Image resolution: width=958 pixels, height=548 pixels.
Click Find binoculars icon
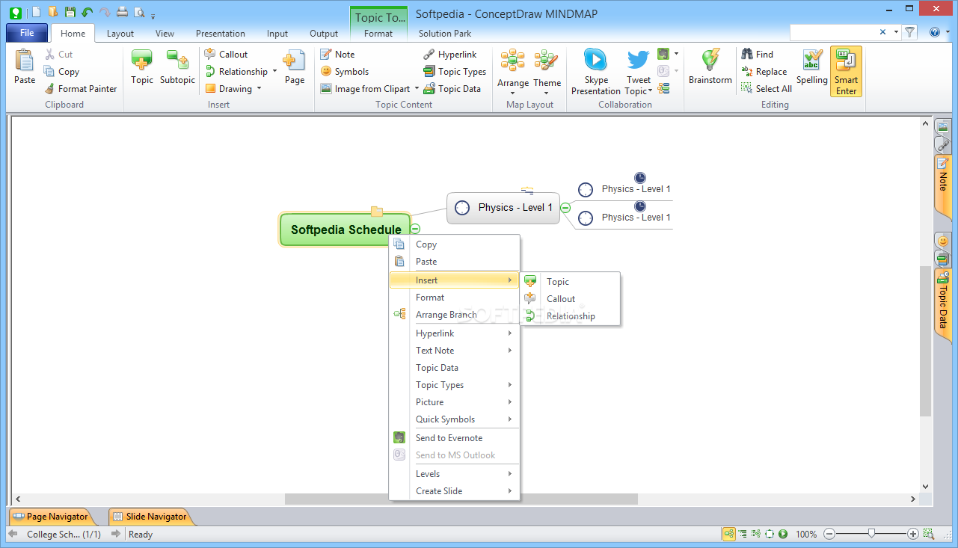click(x=747, y=54)
